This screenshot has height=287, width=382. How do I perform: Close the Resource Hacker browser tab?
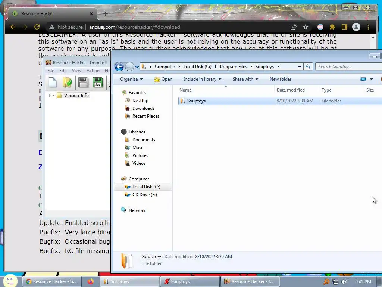tap(91, 14)
